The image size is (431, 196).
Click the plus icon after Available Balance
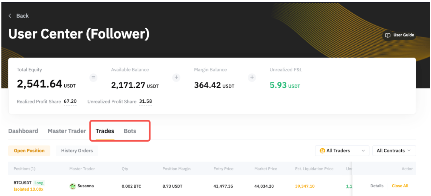point(176,77)
